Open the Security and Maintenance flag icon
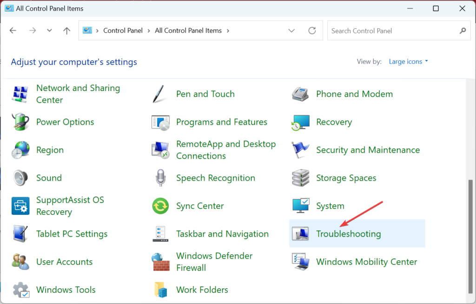Image resolution: width=476 pixels, height=304 pixels. click(300, 150)
